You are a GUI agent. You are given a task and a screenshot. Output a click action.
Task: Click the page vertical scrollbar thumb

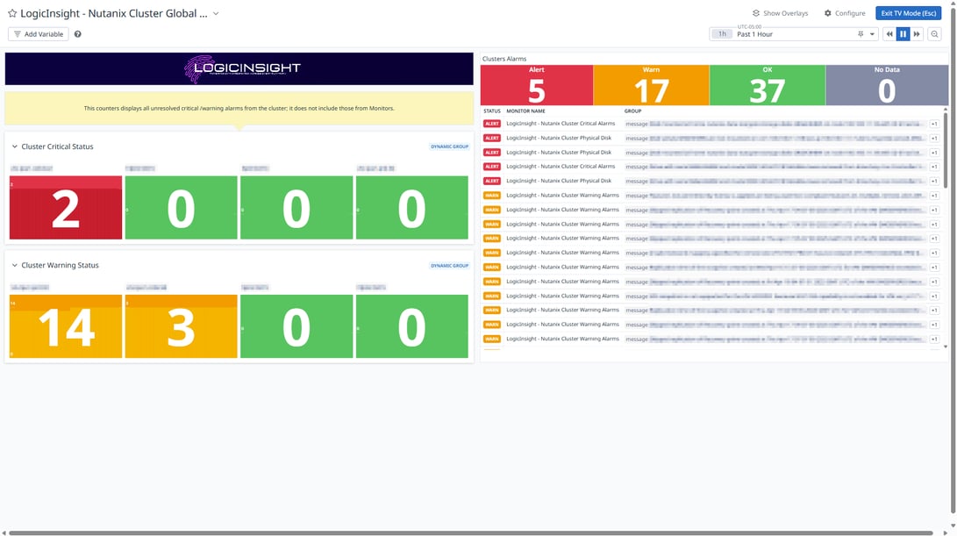(953, 260)
